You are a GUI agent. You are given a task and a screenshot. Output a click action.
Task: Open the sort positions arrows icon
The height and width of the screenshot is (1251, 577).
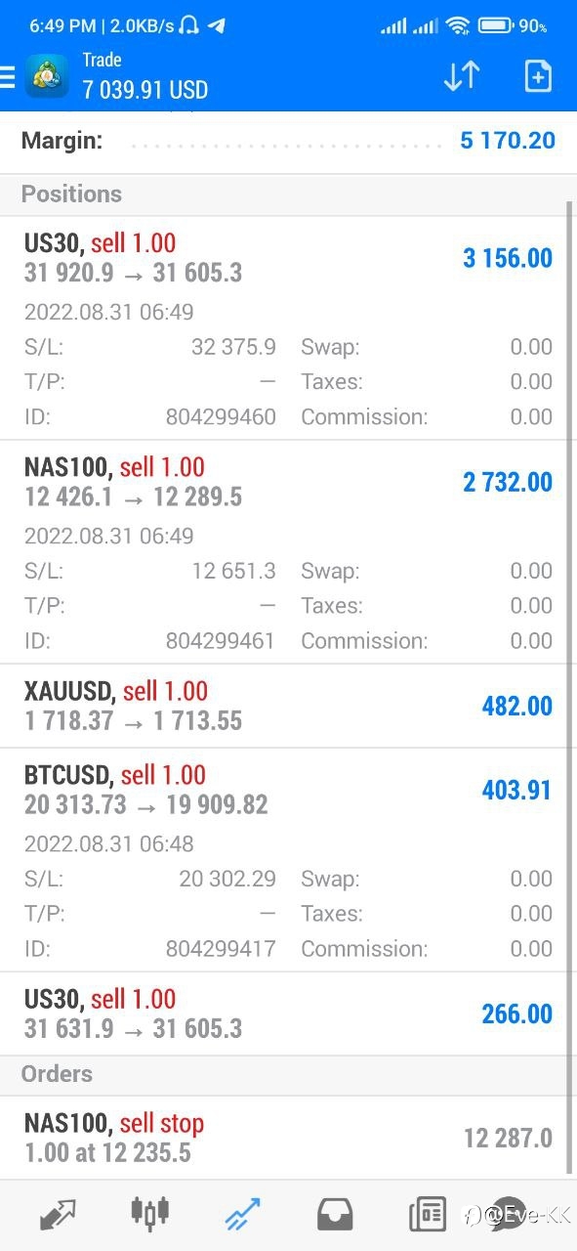point(462,76)
